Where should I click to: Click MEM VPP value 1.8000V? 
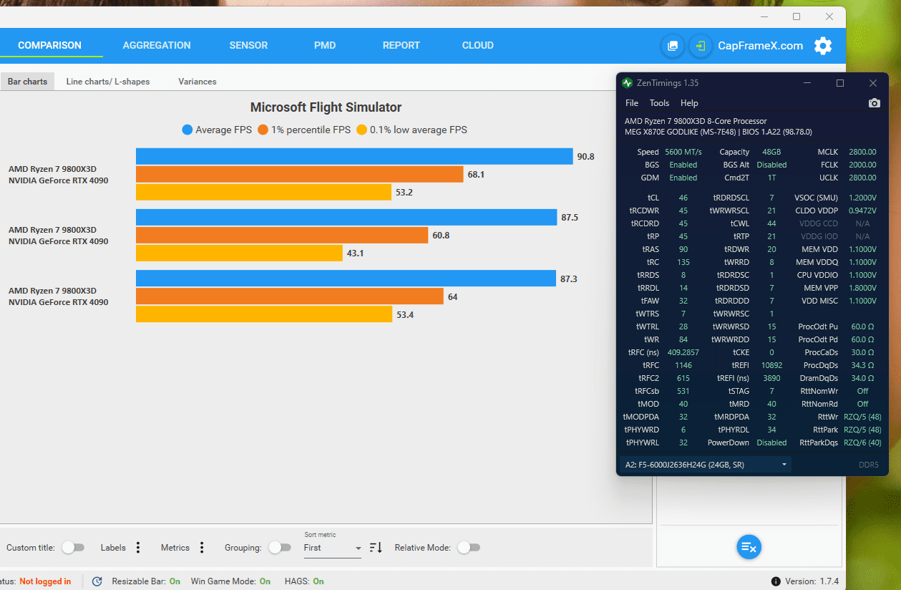862,288
